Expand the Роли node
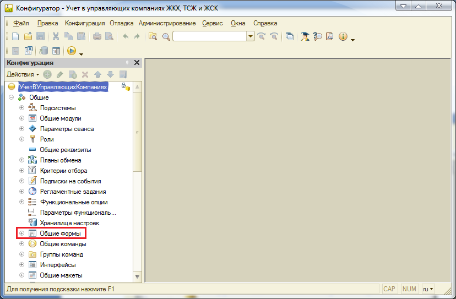456x299 pixels. [x=22, y=139]
